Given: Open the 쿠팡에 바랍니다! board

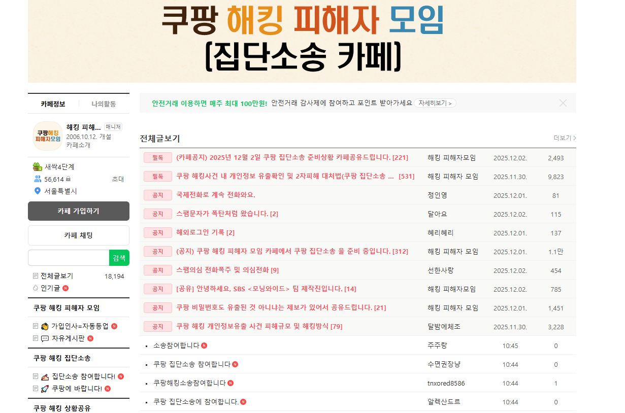Looking at the screenshot, I should [x=77, y=389].
